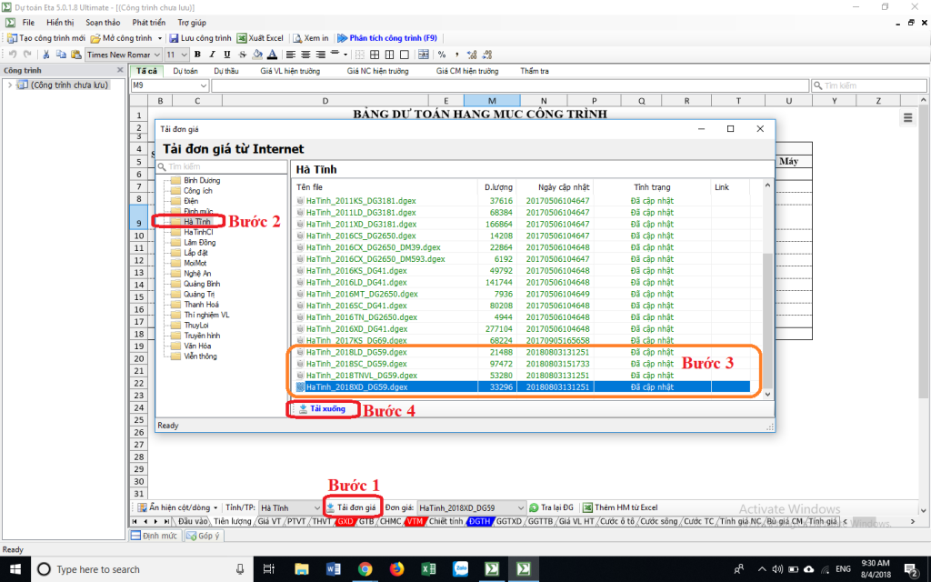Click the Bold formatting icon
The width and height of the screenshot is (931, 582).
click(197, 55)
